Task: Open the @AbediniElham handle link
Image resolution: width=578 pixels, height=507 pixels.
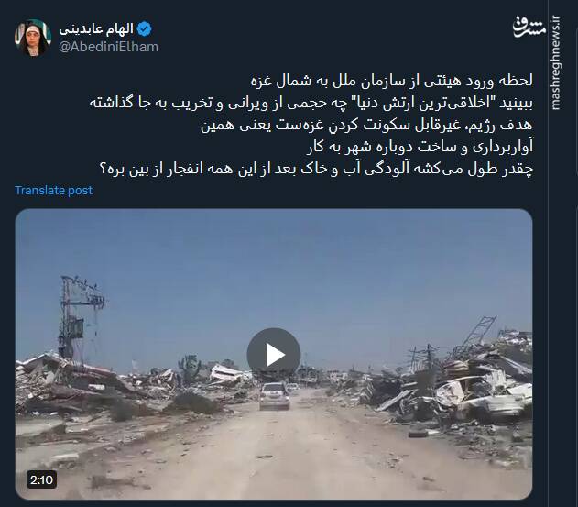Action: click(x=108, y=47)
